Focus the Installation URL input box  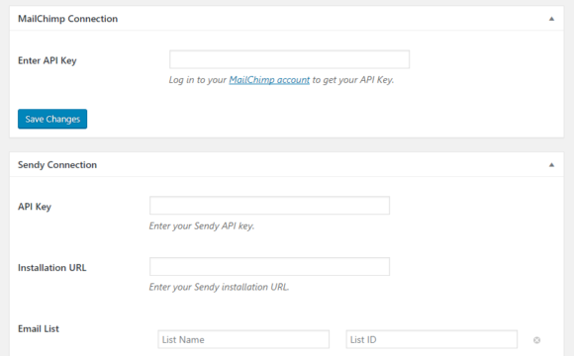(x=269, y=266)
